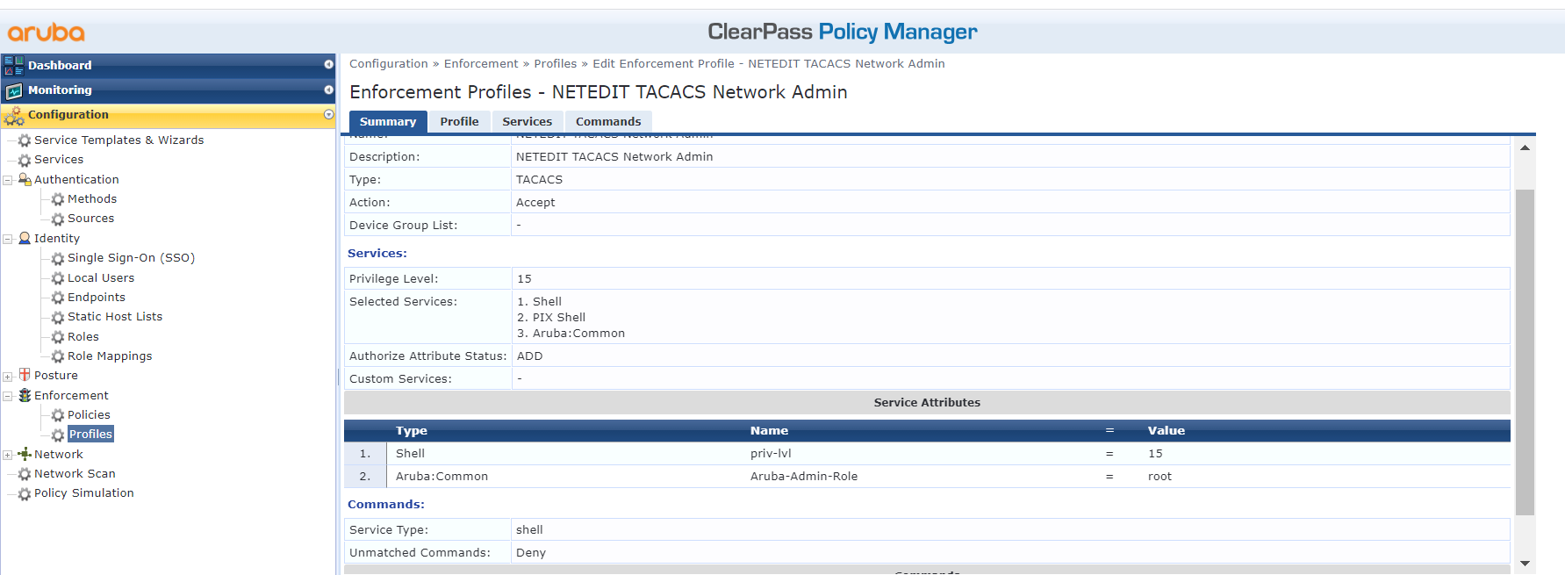Click the Aruba logo
Viewport: 1565px width, 575px height.
pyautogui.click(x=46, y=33)
